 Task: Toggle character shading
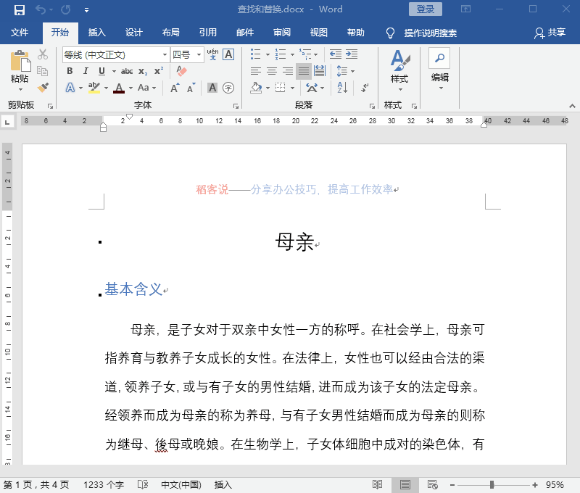pos(212,88)
